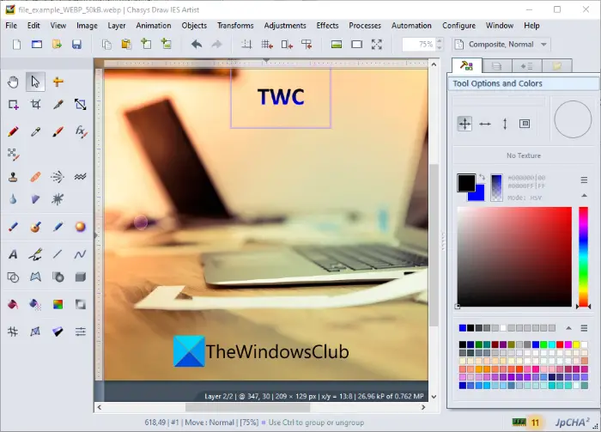Click the horizontal scrollbar thumb

pos(247,407)
